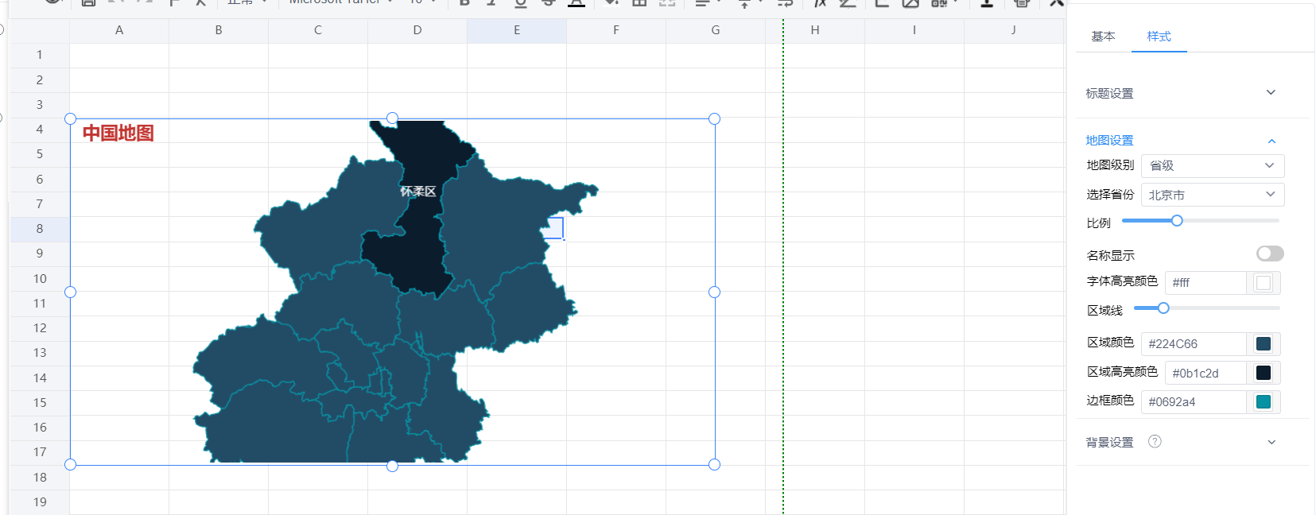Click the 边框颜色 input with #0692a4
The image size is (1316, 515).
coord(1194,402)
